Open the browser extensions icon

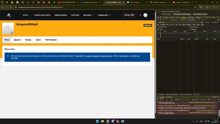point(201,7)
